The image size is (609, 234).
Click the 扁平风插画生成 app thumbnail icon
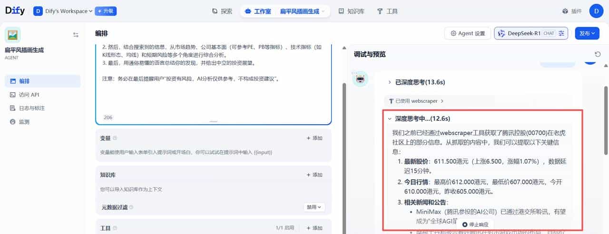13,35
